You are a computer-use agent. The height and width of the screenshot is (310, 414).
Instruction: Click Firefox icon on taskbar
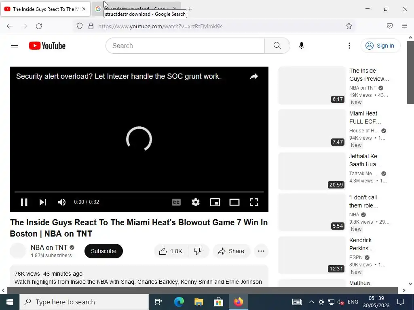pyautogui.click(x=238, y=302)
